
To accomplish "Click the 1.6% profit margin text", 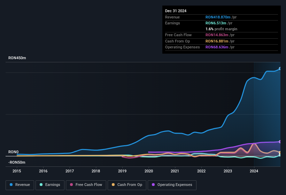I will point(222,29).
